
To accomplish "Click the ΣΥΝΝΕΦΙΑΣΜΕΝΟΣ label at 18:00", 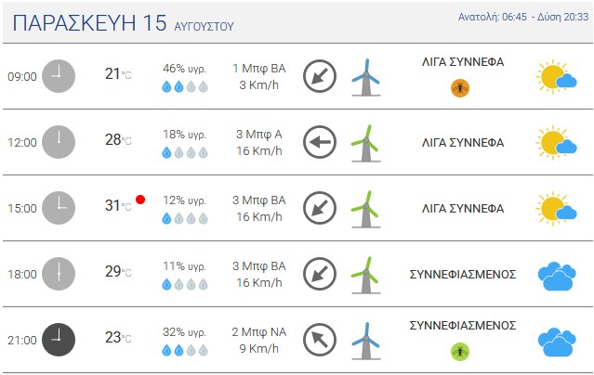I will click(463, 274).
